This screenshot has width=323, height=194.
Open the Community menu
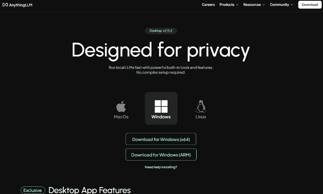pos(279,5)
